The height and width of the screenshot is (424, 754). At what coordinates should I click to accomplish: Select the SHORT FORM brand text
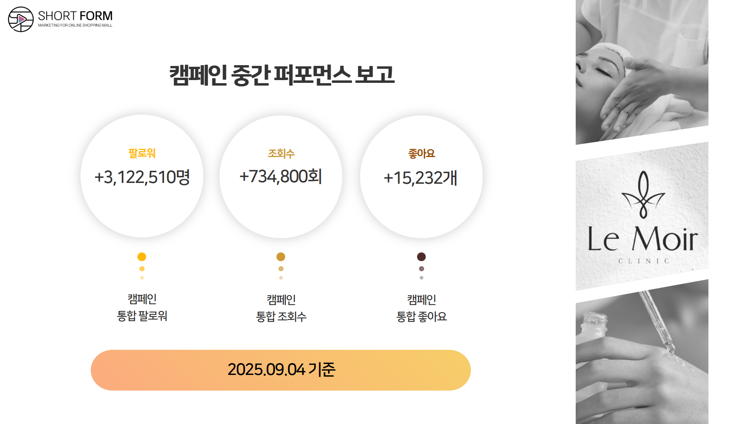tap(75, 16)
